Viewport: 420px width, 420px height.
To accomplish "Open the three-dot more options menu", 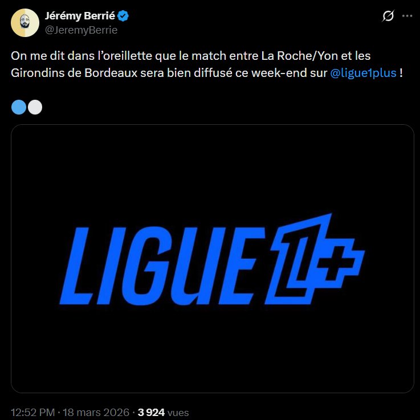I will (x=407, y=17).
